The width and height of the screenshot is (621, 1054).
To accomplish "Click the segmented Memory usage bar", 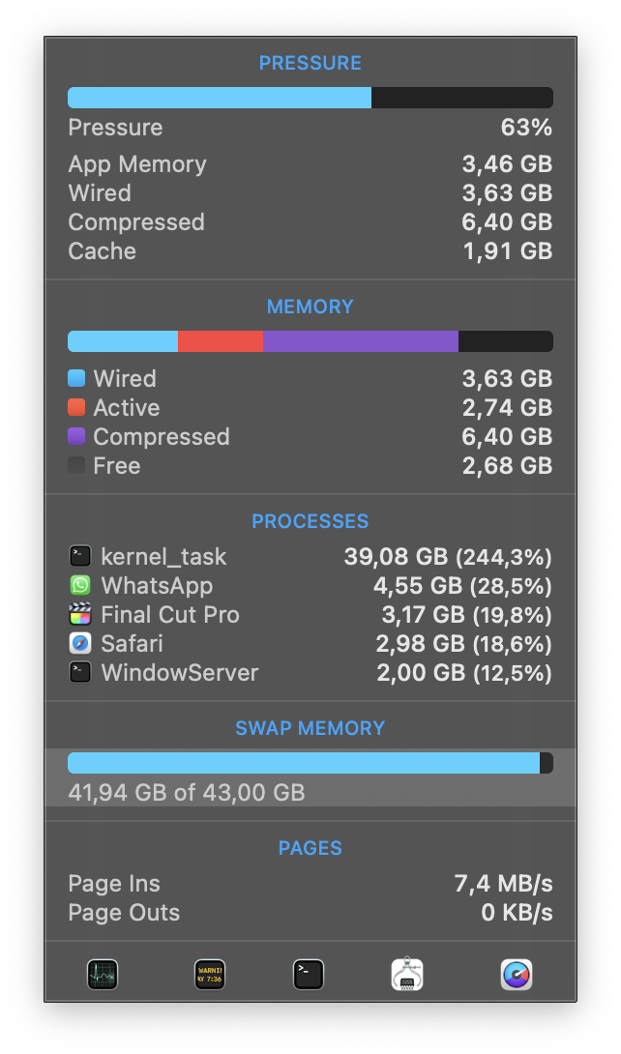I will [310, 341].
